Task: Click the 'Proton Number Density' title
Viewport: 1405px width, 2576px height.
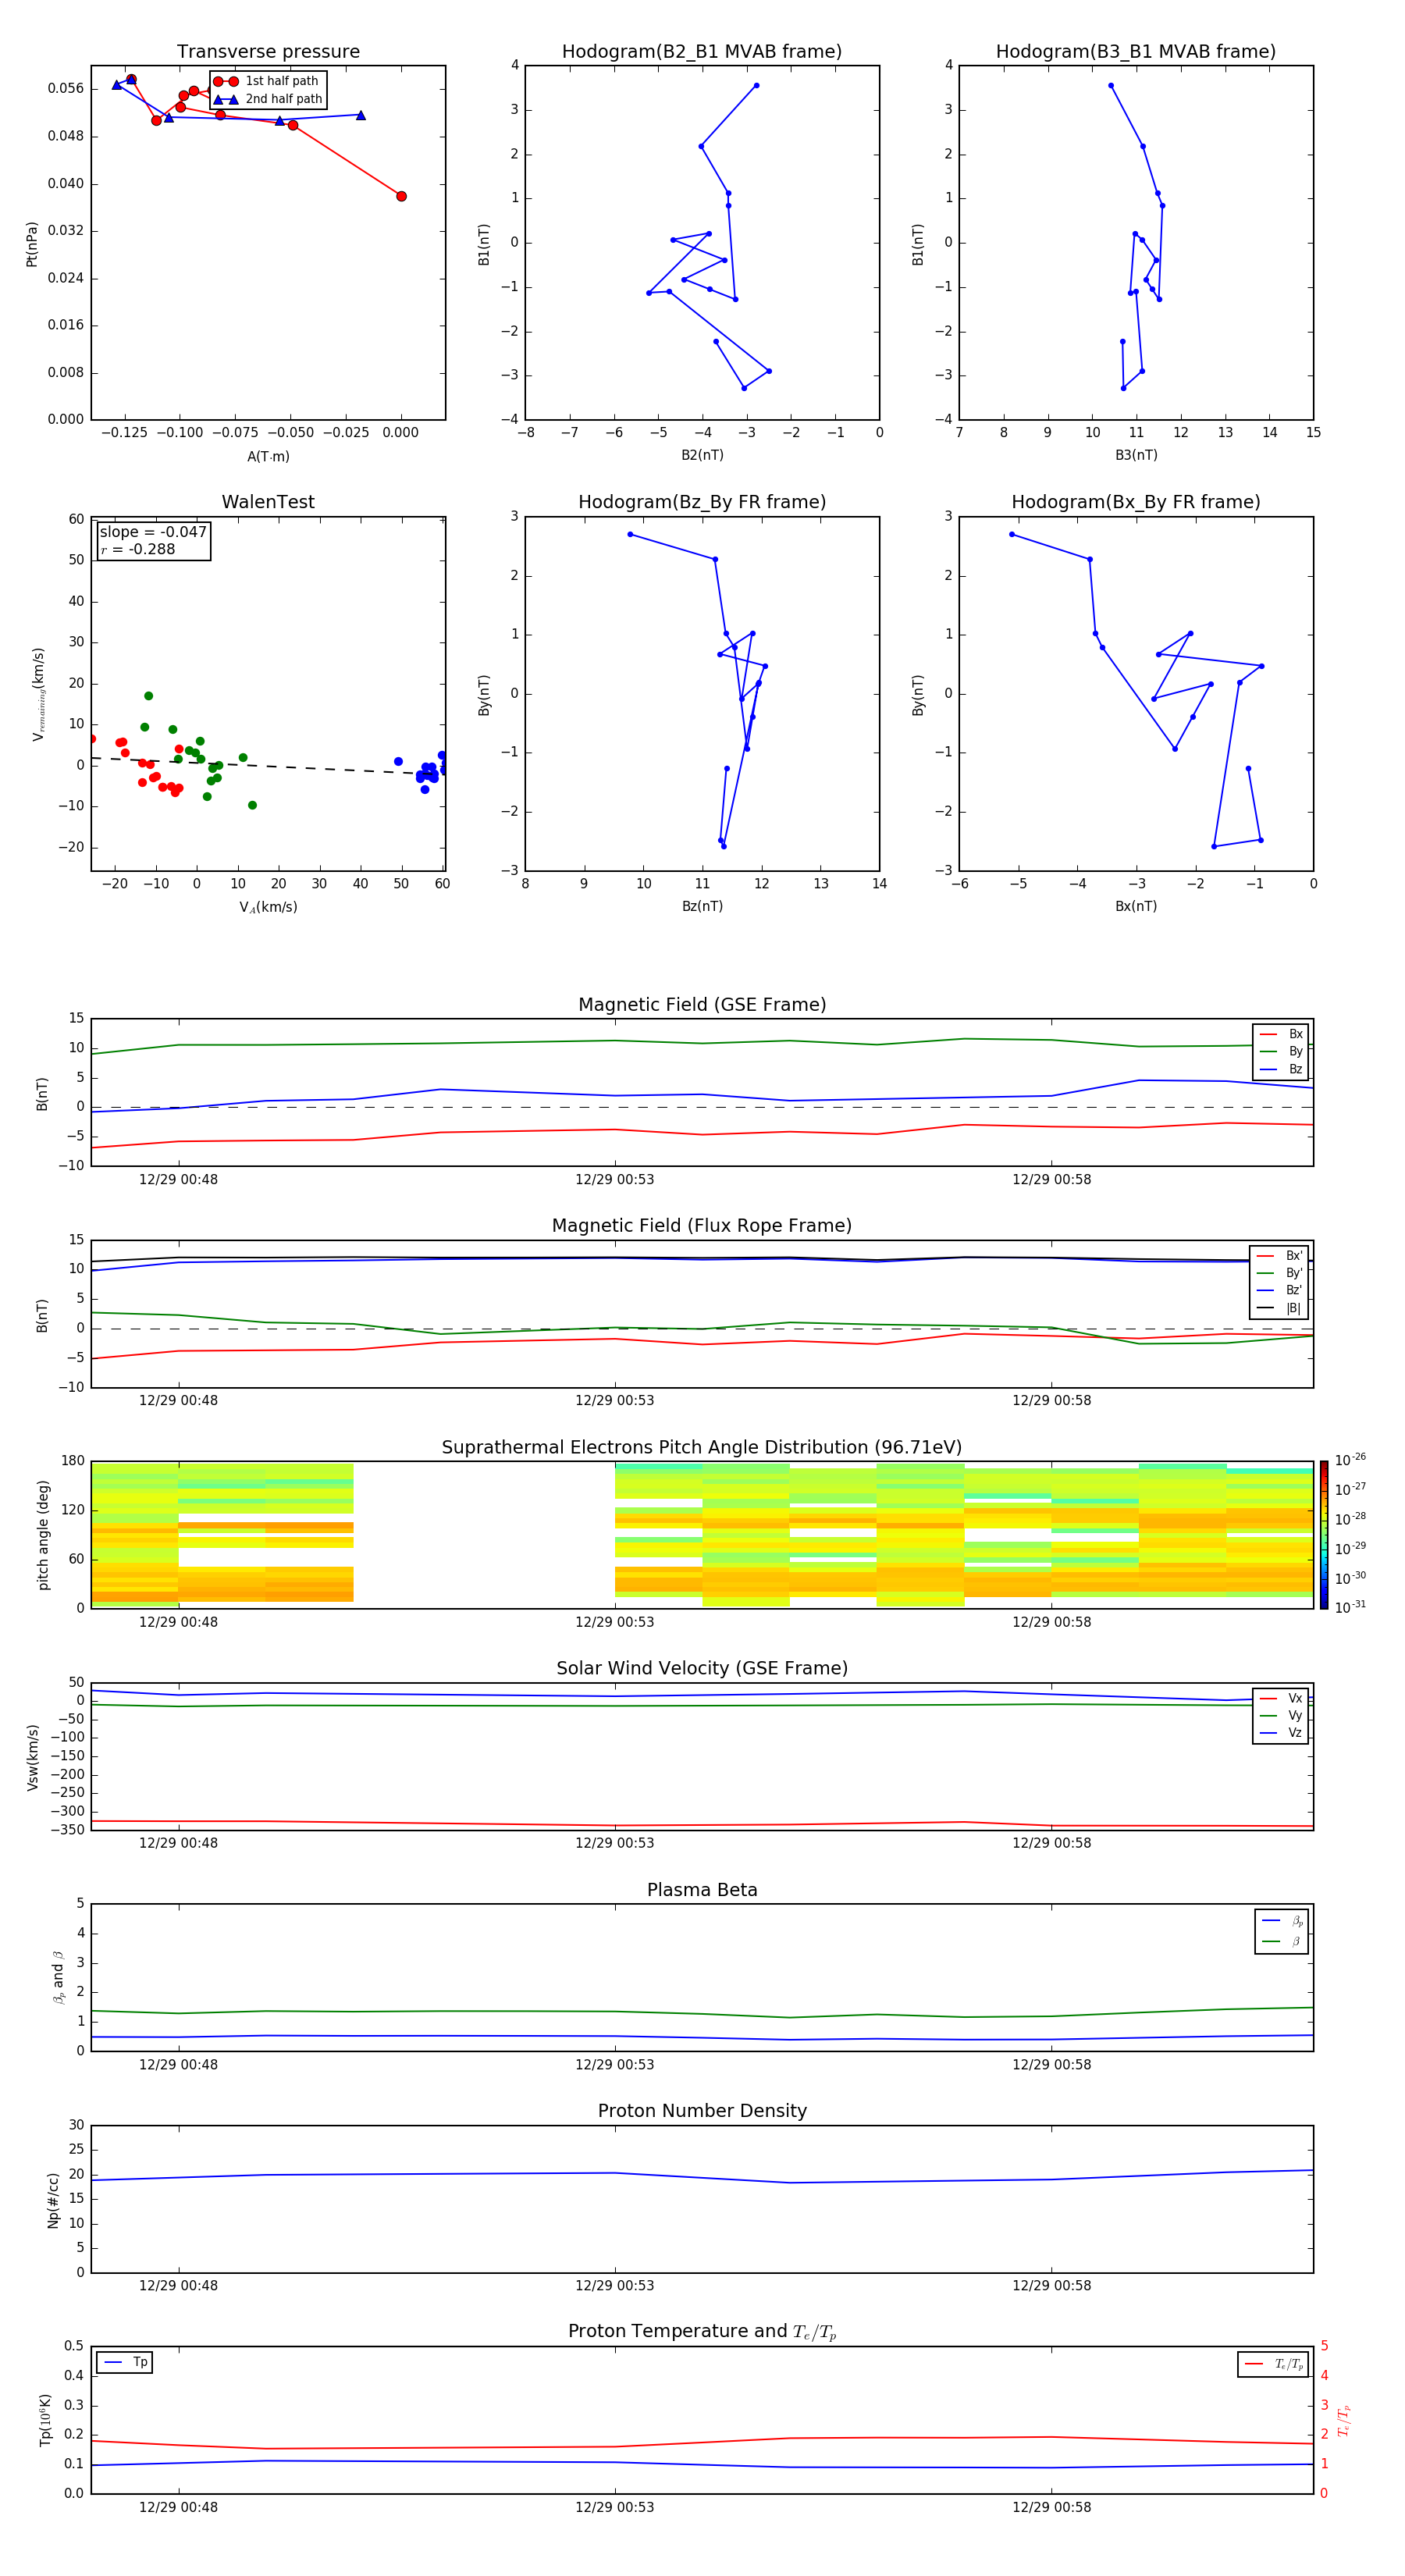Action: coord(702,2111)
